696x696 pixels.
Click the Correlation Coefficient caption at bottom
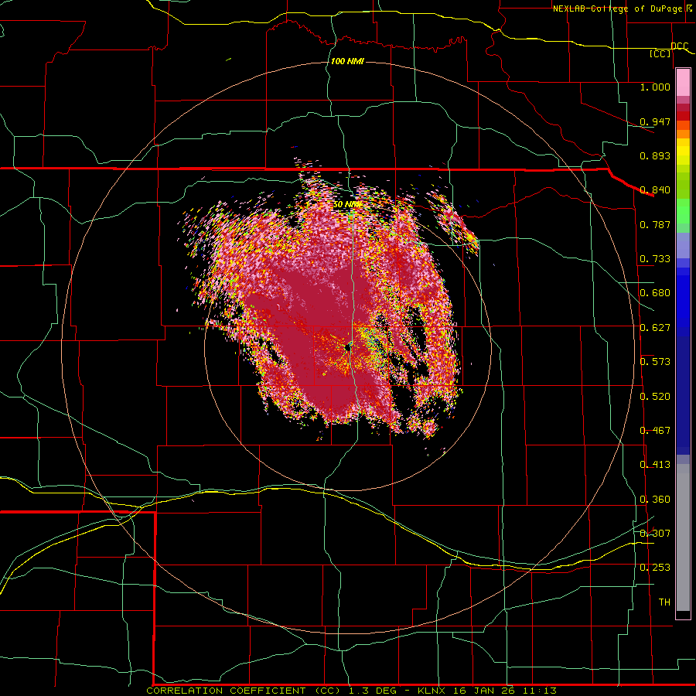[351, 691]
